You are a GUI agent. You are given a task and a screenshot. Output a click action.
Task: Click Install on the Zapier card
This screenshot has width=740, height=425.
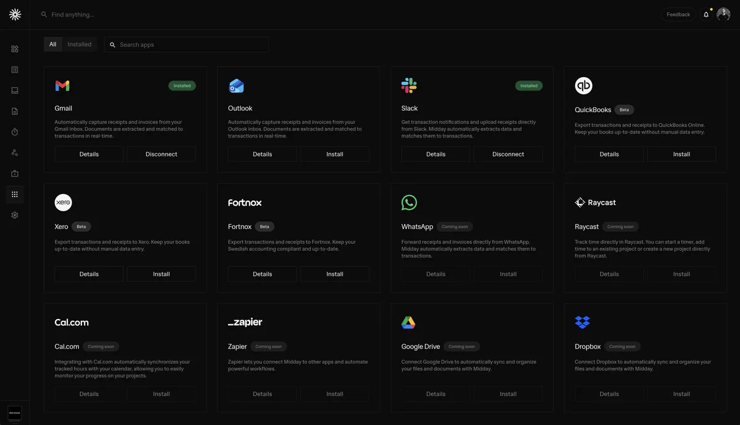click(335, 394)
